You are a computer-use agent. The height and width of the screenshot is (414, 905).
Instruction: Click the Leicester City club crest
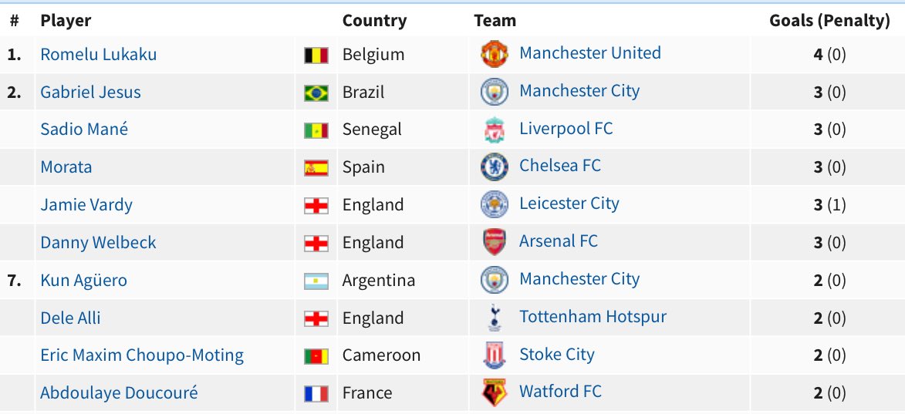pyautogui.click(x=494, y=205)
